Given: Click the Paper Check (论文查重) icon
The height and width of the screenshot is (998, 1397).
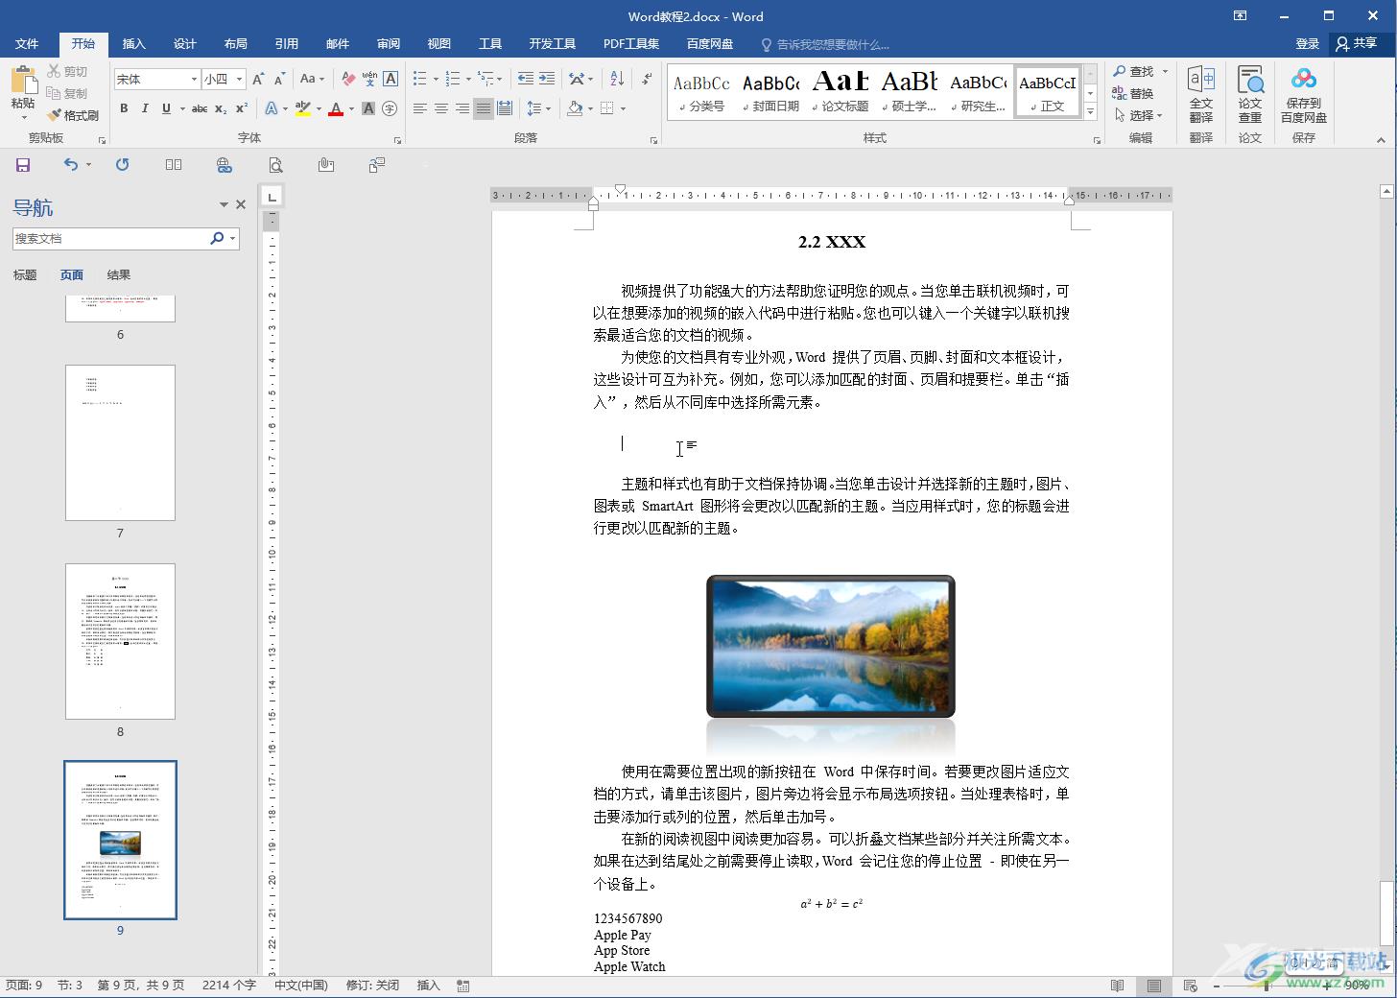Looking at the screenshot, I should (x=1250, y=94).
